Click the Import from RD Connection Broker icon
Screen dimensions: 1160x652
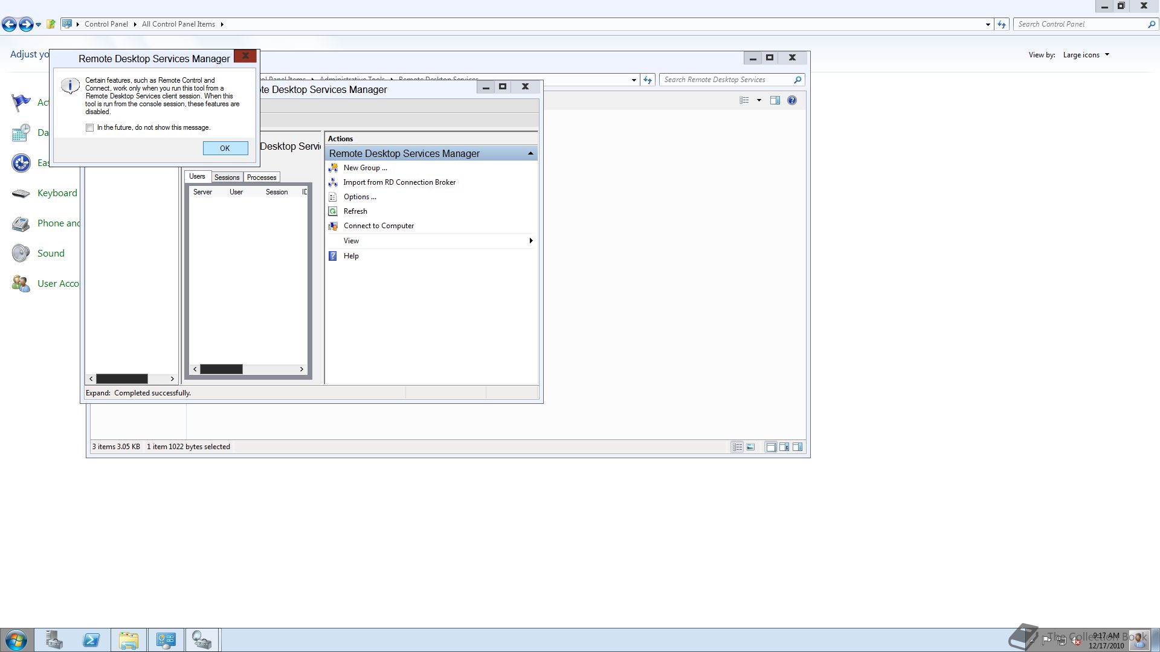[333, 182]
